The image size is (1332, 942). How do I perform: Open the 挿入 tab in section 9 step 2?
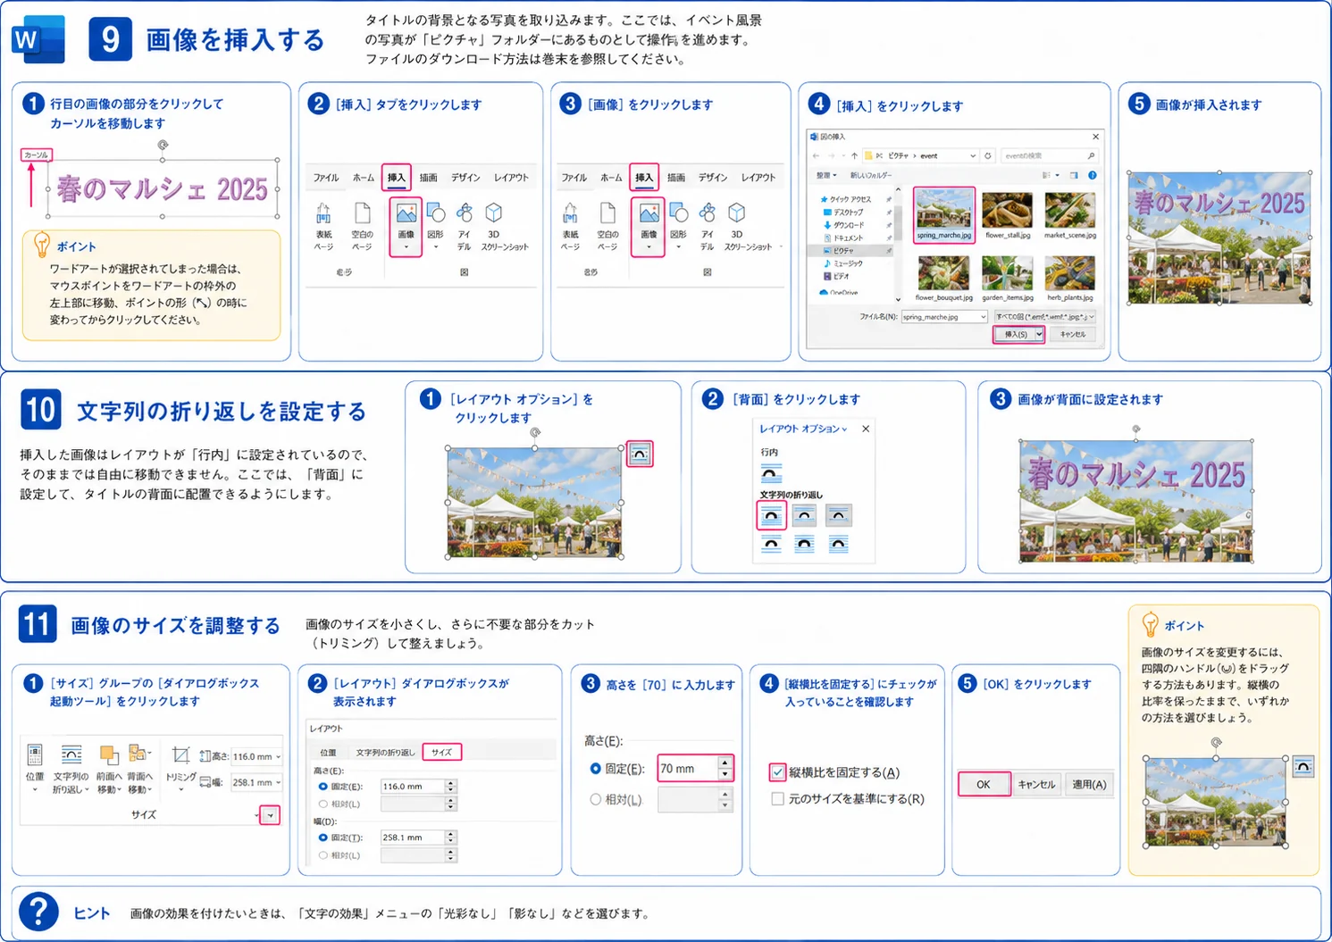[396, 178]
